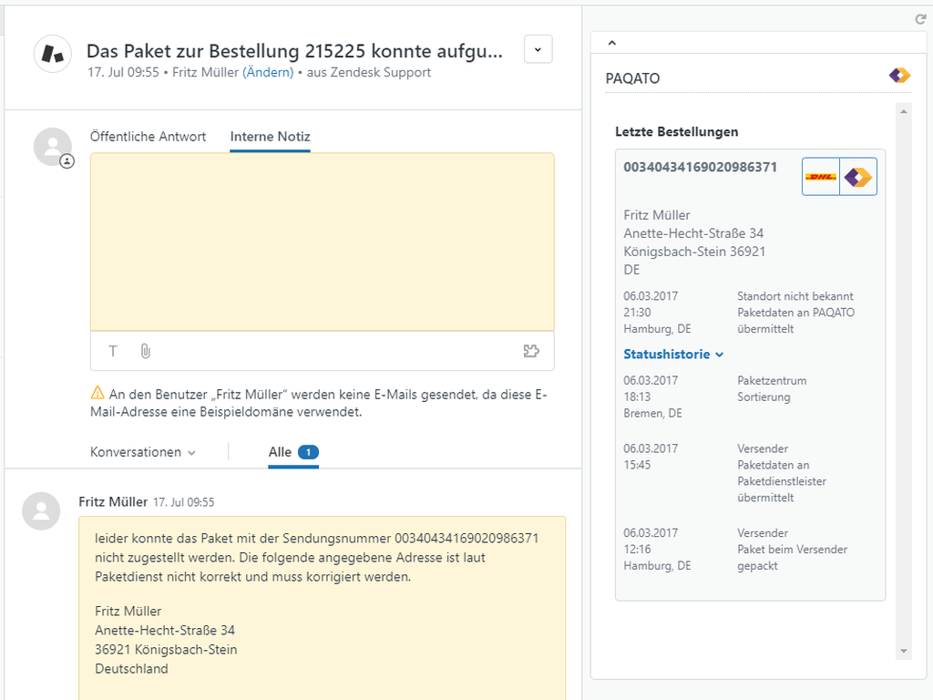The height and width of the screenshot is (700, 933).
Task: Click the Zendesk ticket channel icon
Action: pyautogui.click(x=53, y=54)
